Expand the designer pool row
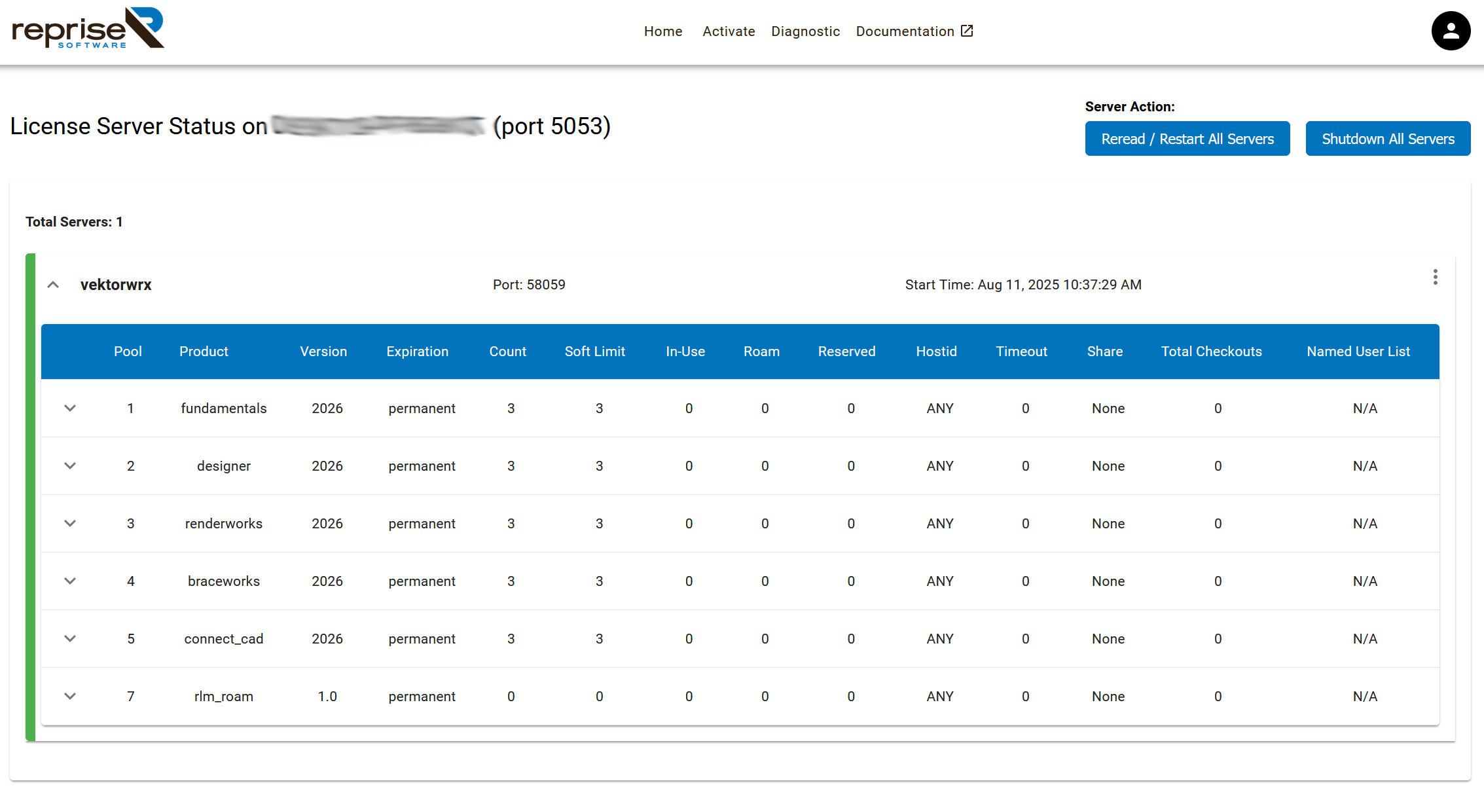This screenshot has height=800, width=1484. pos(70,466)
